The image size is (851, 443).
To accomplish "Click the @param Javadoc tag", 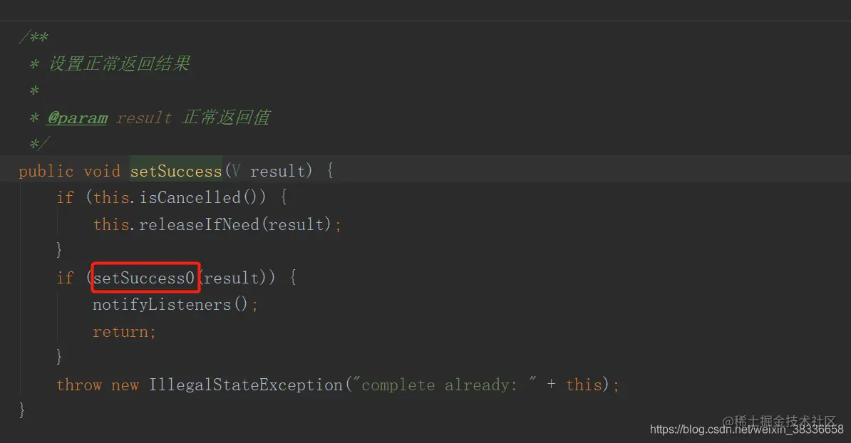I will (x=77, y=118).
